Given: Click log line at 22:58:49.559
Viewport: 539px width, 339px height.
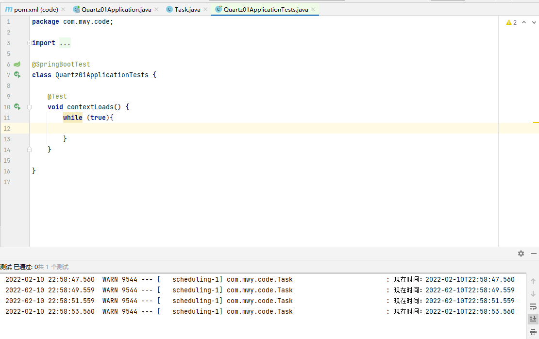Looking at the screenshot, I should coord(260,290).
